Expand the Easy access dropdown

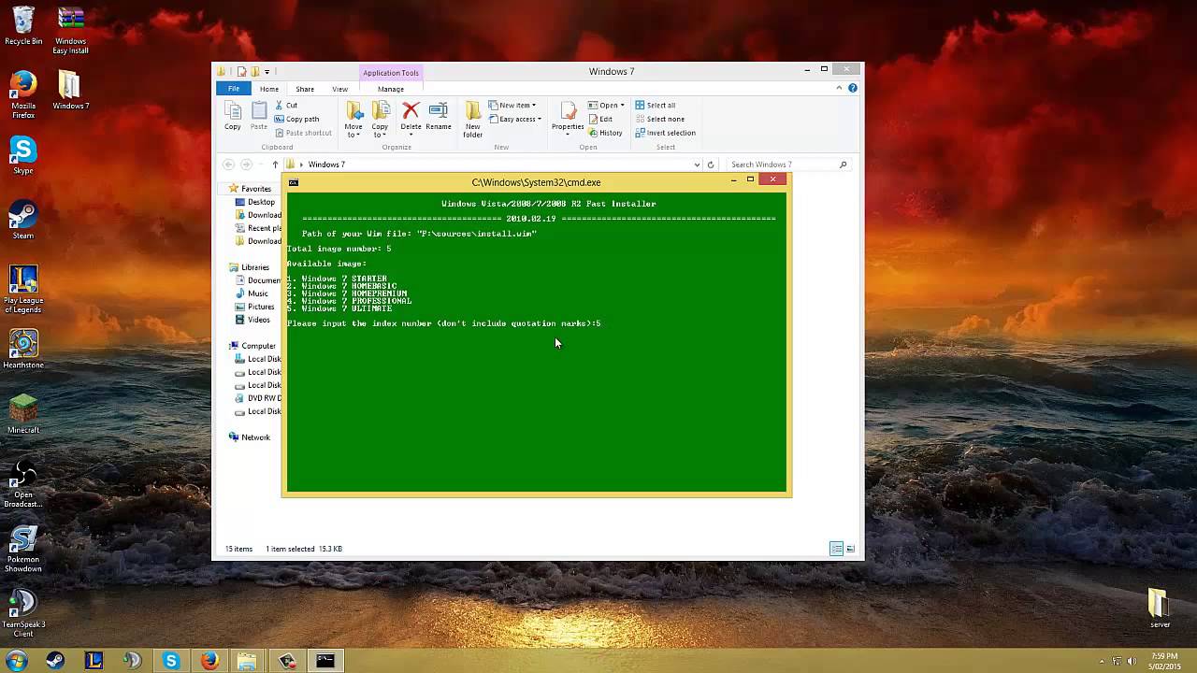point(515,119)
